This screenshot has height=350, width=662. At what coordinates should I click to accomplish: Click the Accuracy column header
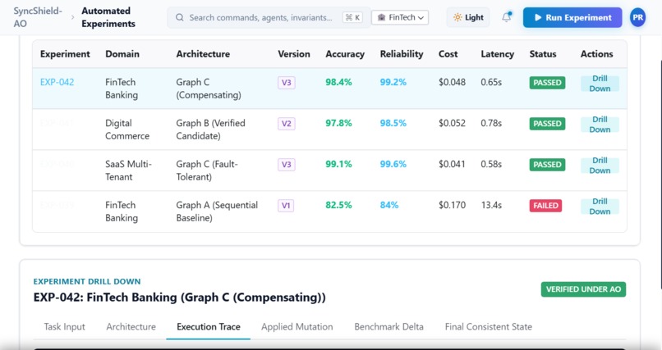coord(345,54)
